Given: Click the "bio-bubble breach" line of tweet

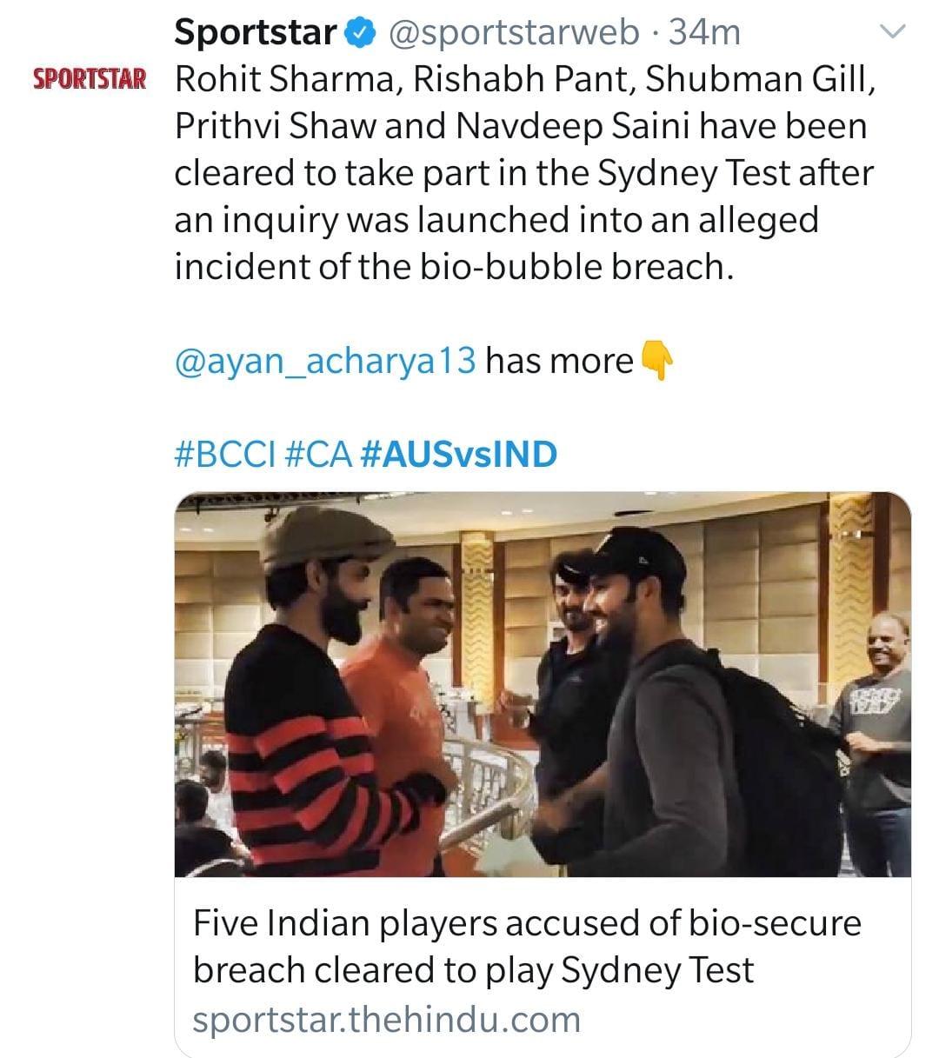Looking at the screenshot, I should point(454,267).
